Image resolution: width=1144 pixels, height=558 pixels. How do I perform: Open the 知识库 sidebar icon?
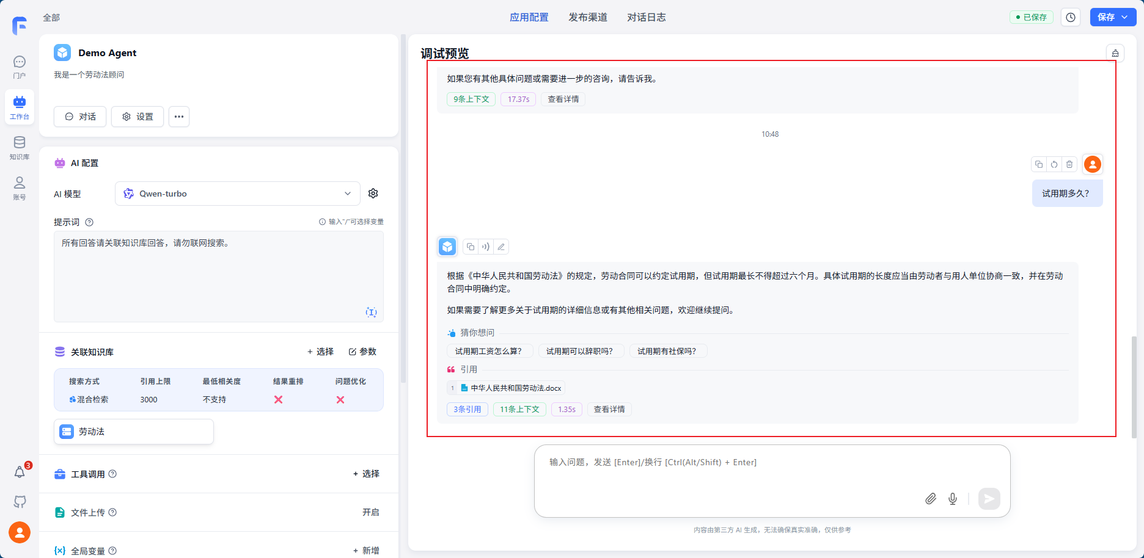(x=20, y=148)
